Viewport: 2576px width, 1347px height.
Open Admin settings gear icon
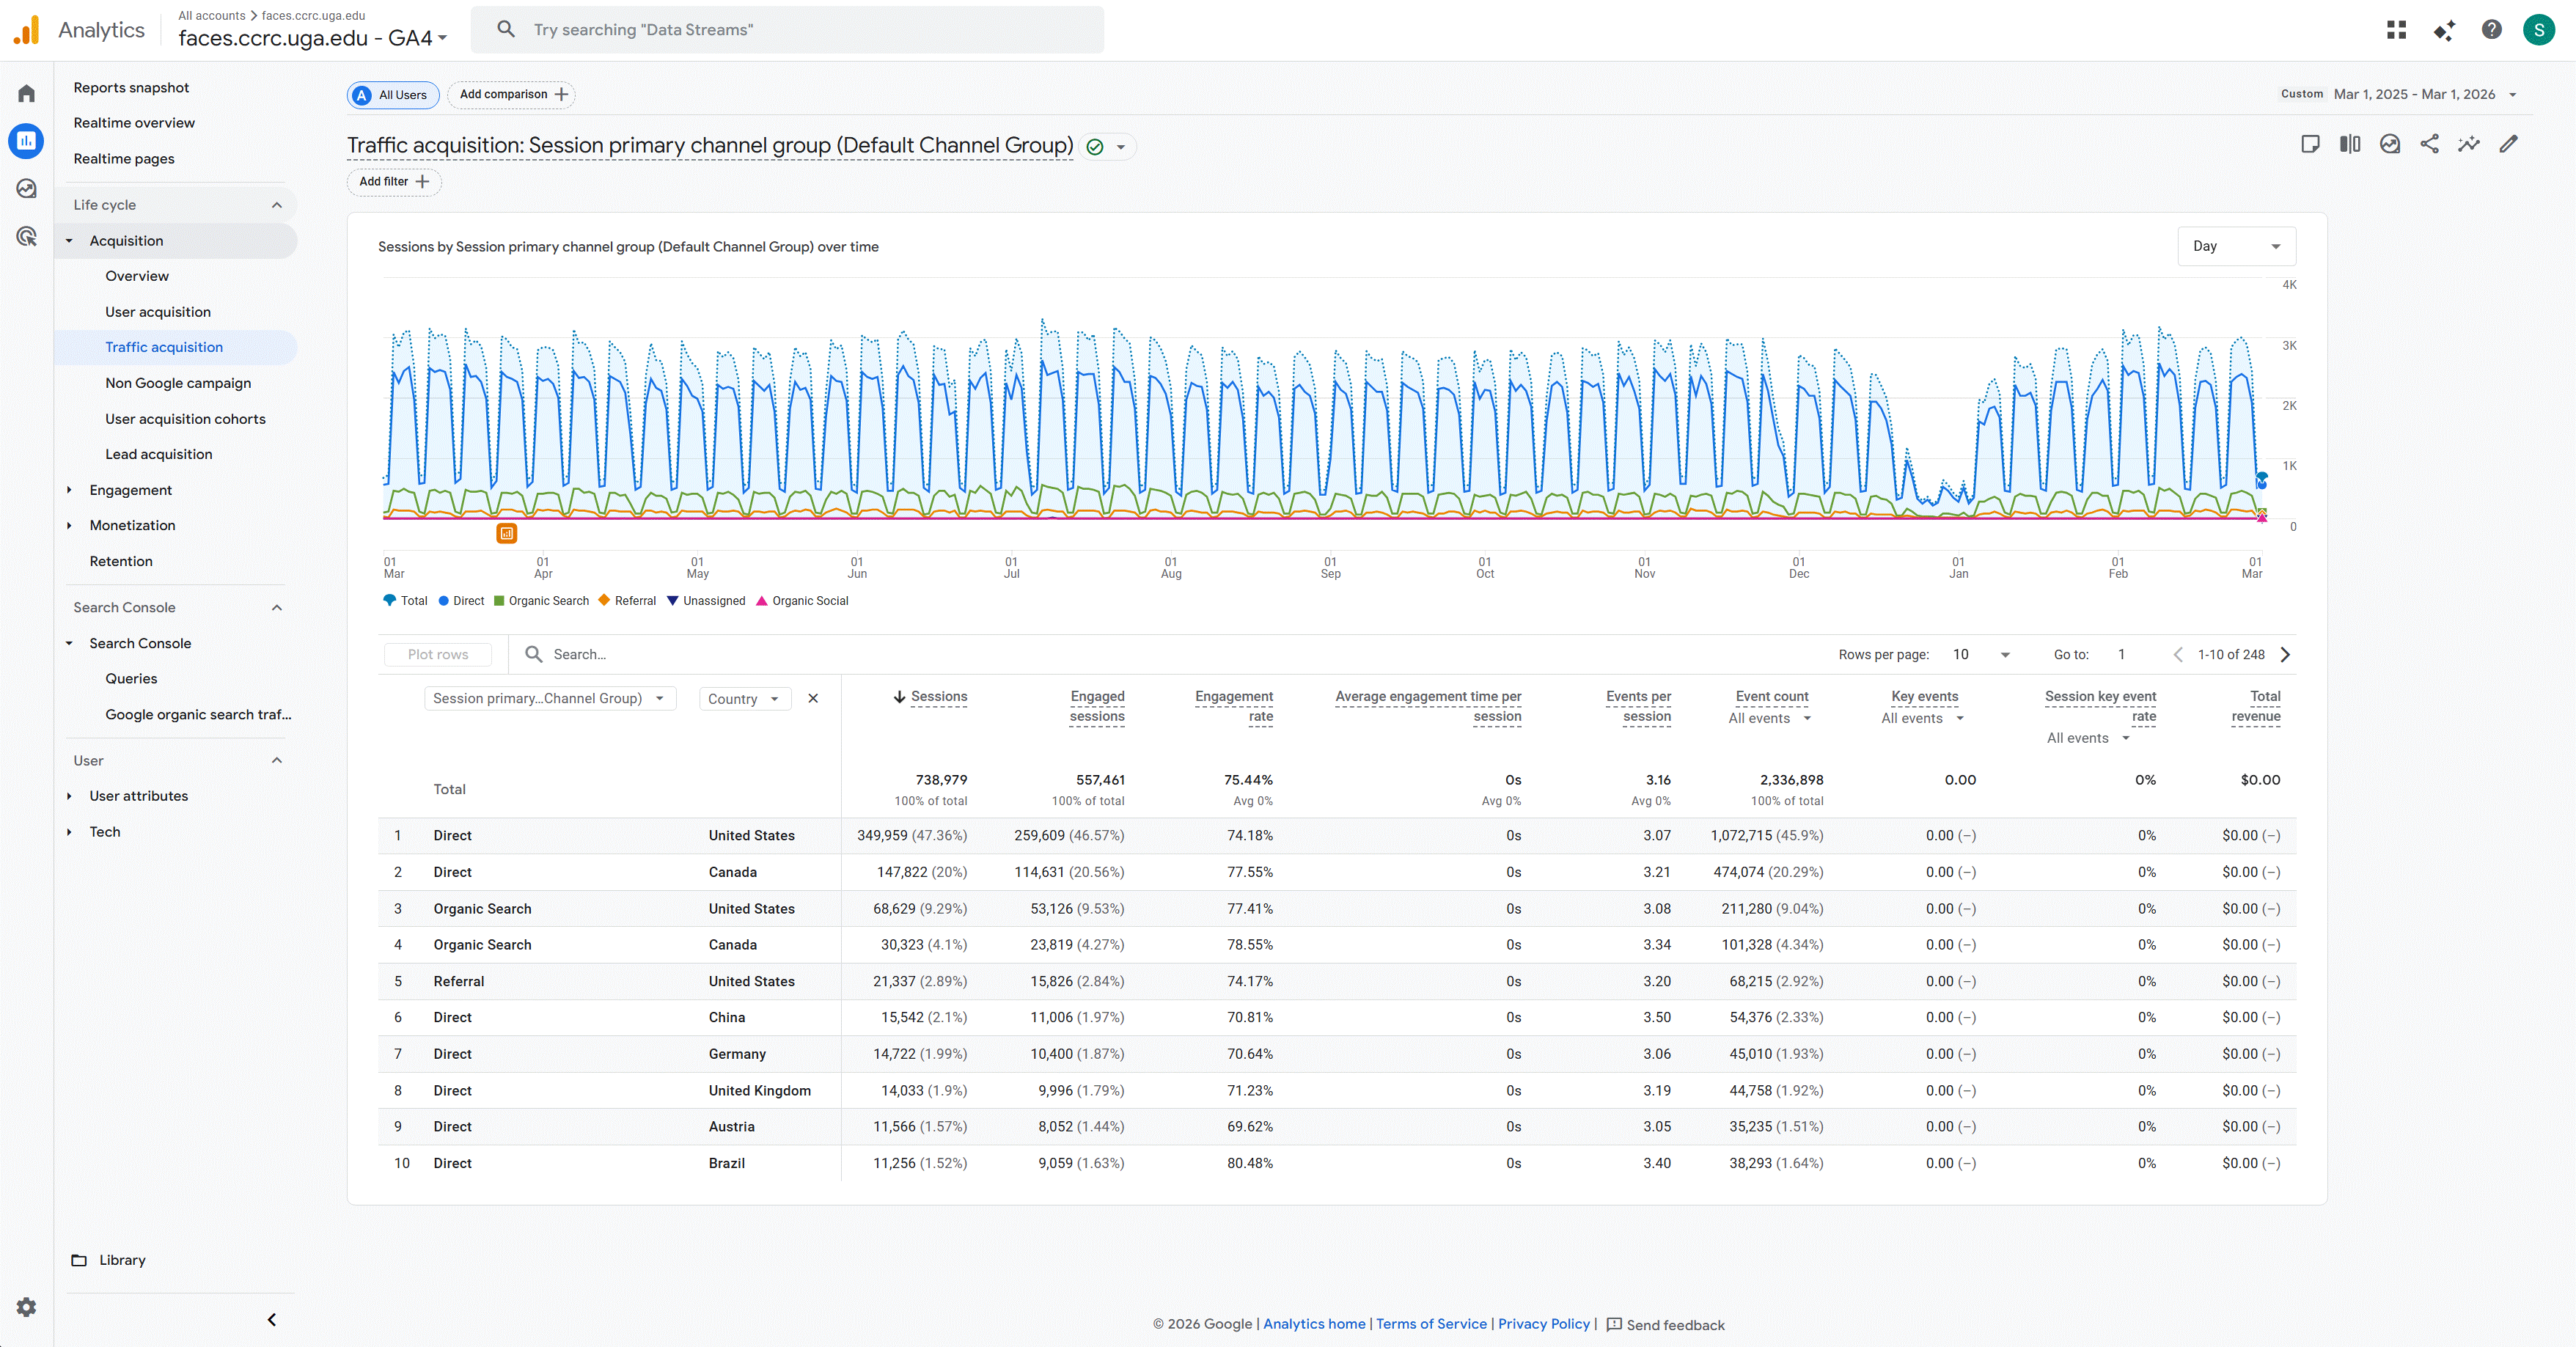click(27, 1307)
